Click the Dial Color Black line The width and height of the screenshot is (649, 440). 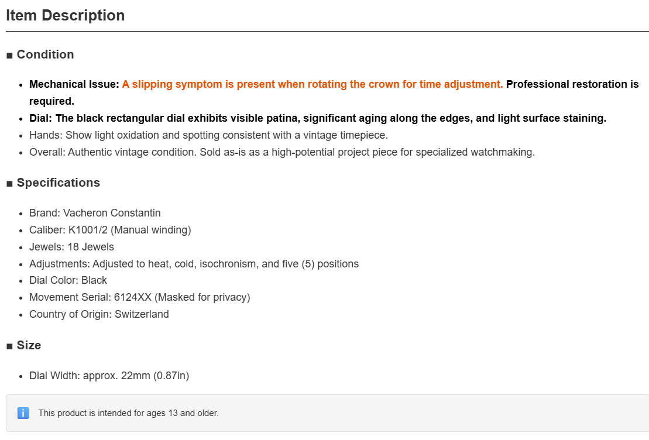(68, 280)
